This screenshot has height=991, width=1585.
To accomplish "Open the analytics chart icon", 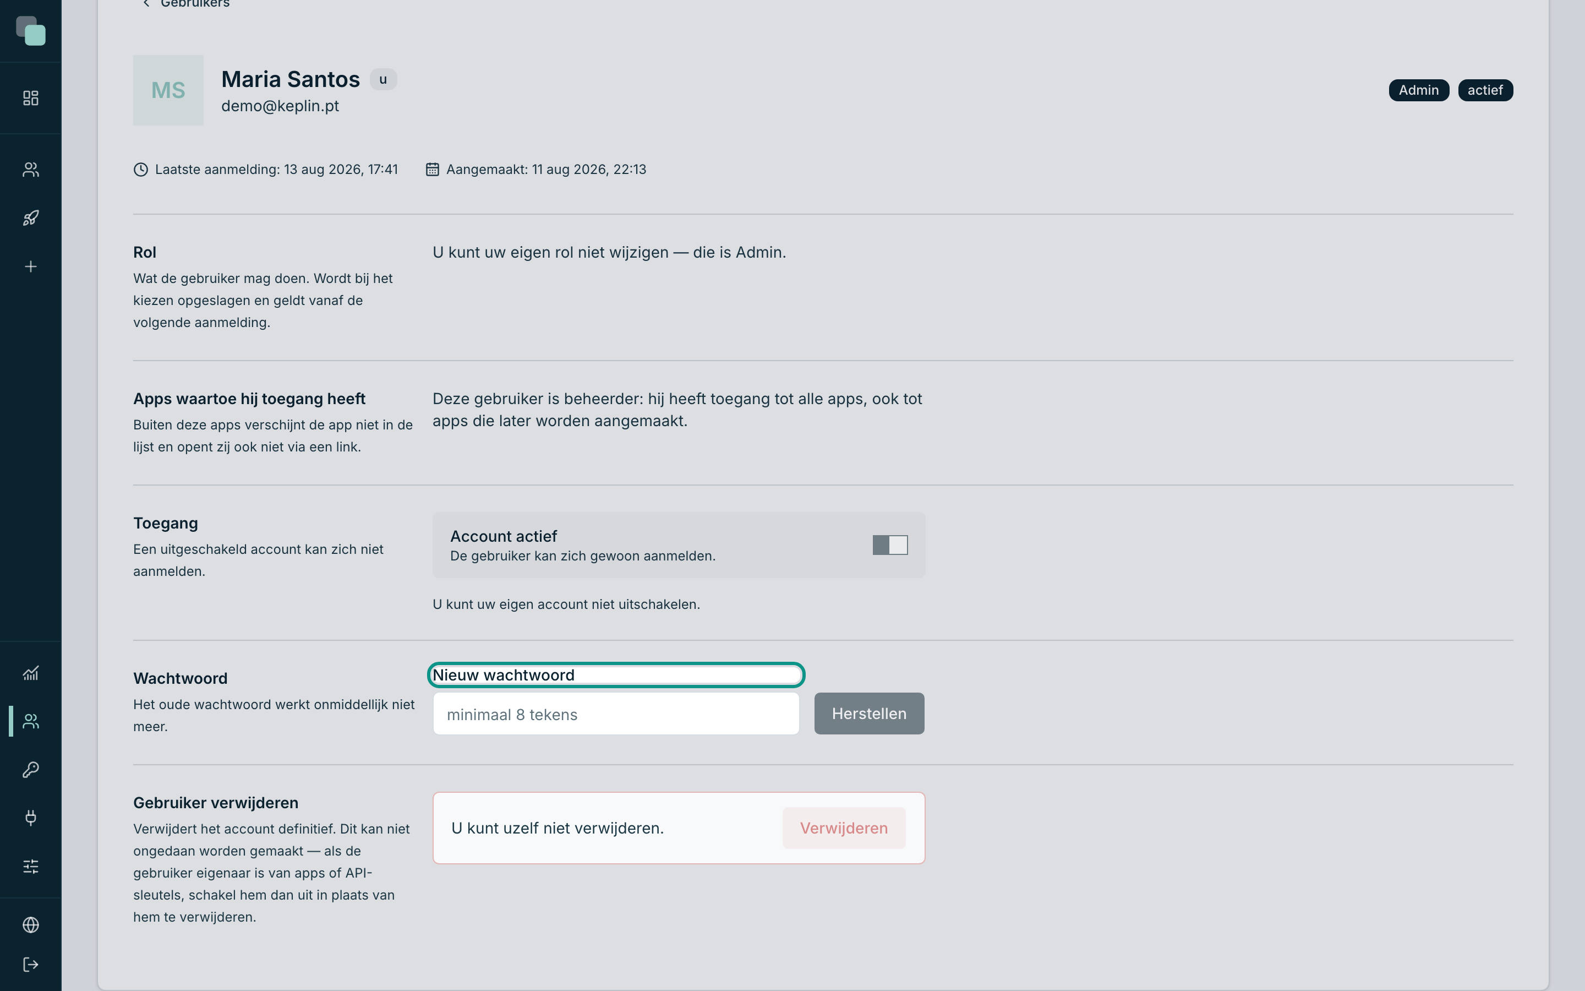I will coord(31,673).
